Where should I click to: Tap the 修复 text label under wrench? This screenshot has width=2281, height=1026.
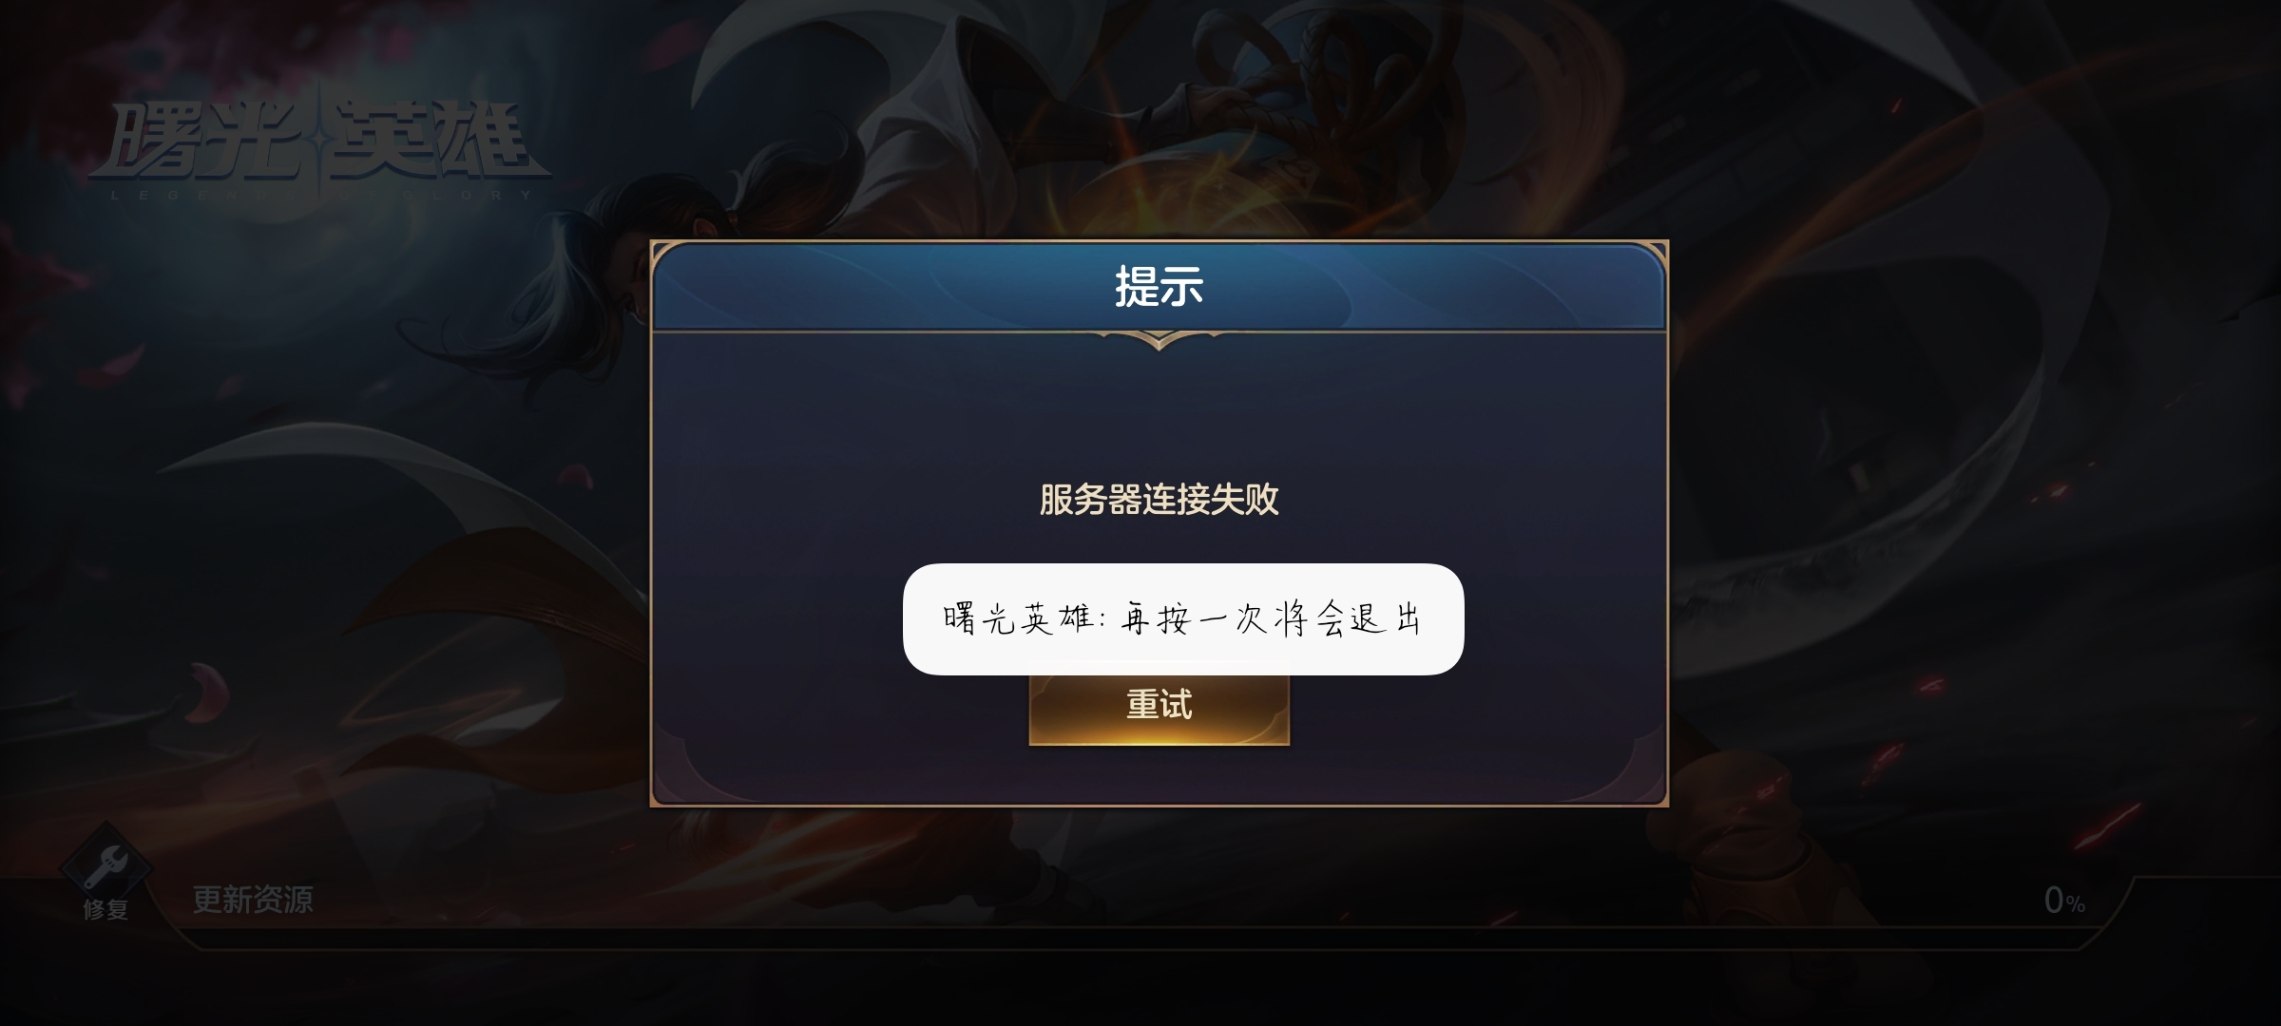[x=105, y=909]
